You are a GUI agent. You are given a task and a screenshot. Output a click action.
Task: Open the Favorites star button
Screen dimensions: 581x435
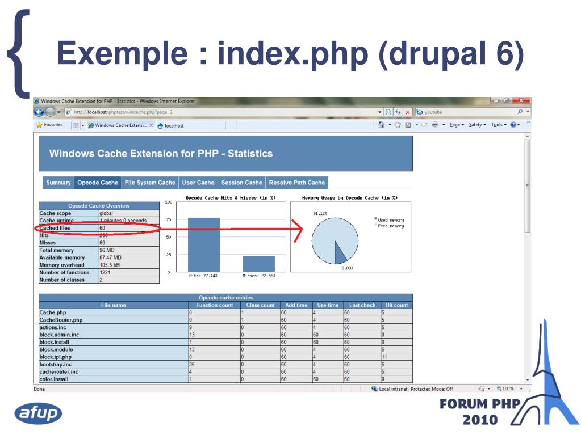tap(49, 125)
